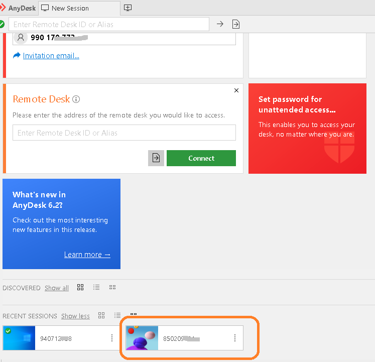Click the user avatar icon beside desk ID
375x362 pixels.
point(21,38)
